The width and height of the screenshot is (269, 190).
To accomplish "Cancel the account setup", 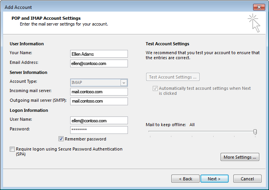I will pos(247,179).
